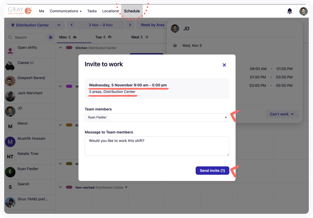Select Ryan Fiedler's avatar in the sidebar
Screen dimensions: 313x218
tap(10, 172)
